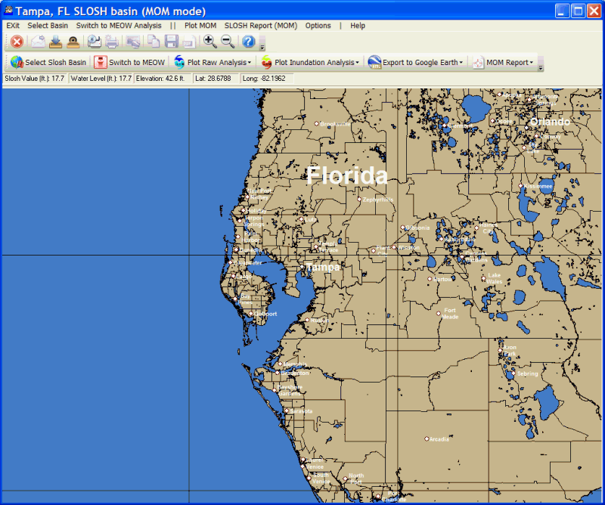The height and width of the screenshot is (505, 605).
Task: Open the SLOSH Report (MOM) menu
Action: click(x=260, y=25)
